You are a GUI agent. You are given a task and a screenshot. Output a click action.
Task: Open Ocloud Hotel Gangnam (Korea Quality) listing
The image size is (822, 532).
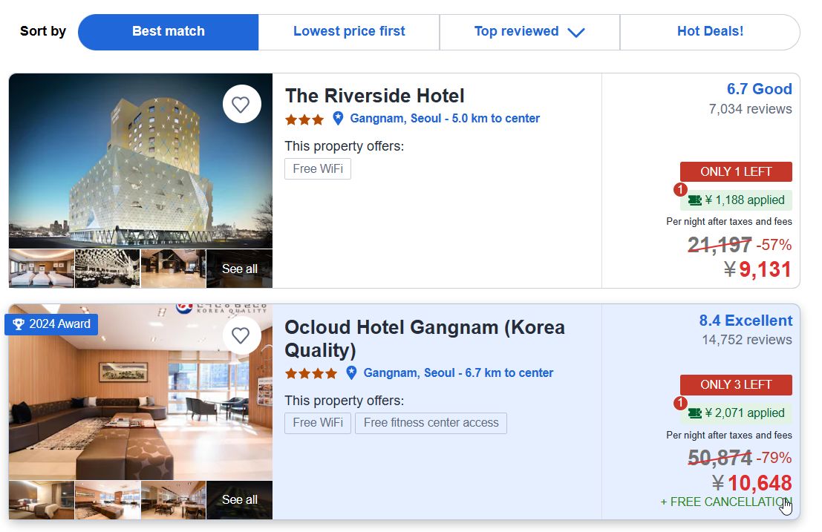[x=424, y=338]
